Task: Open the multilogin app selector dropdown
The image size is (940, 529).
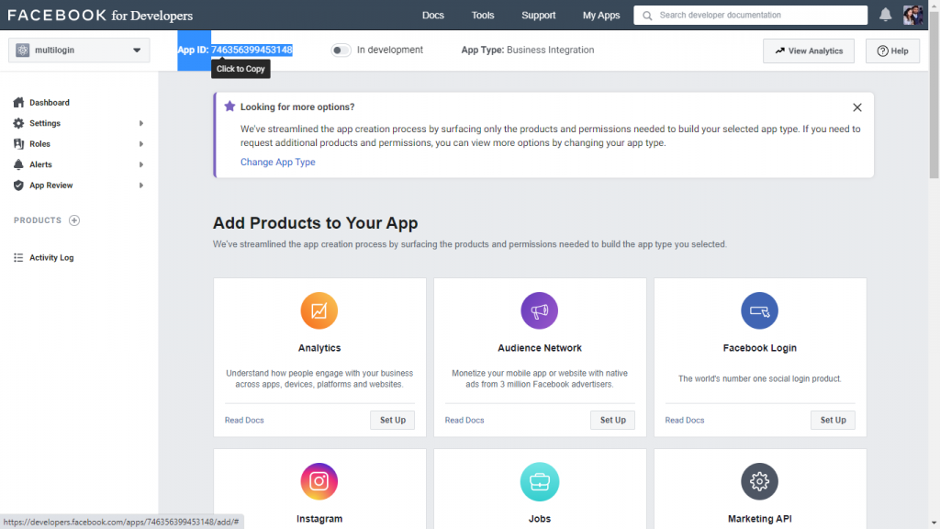Action: [x=79, y=51]
